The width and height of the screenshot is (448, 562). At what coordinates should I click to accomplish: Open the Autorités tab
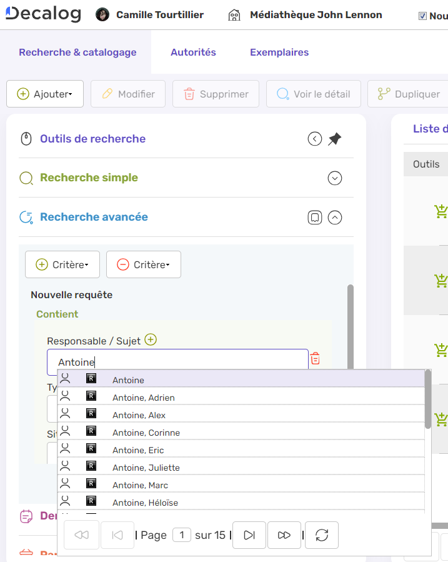point(193,53)
